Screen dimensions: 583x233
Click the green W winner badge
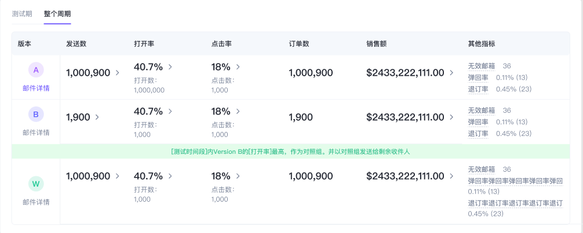[x=36, y=184]
